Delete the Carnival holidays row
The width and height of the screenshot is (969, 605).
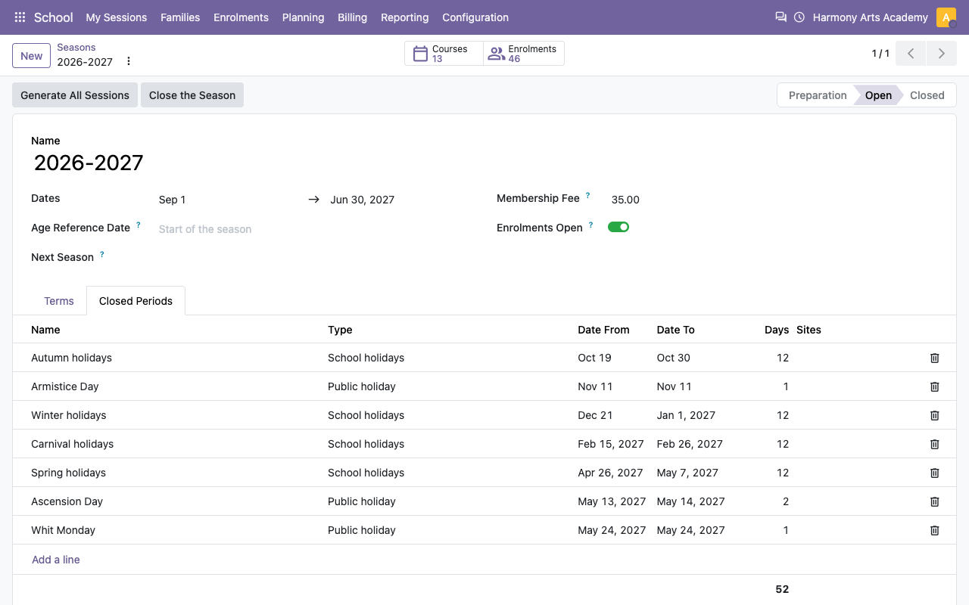point(935,444)
